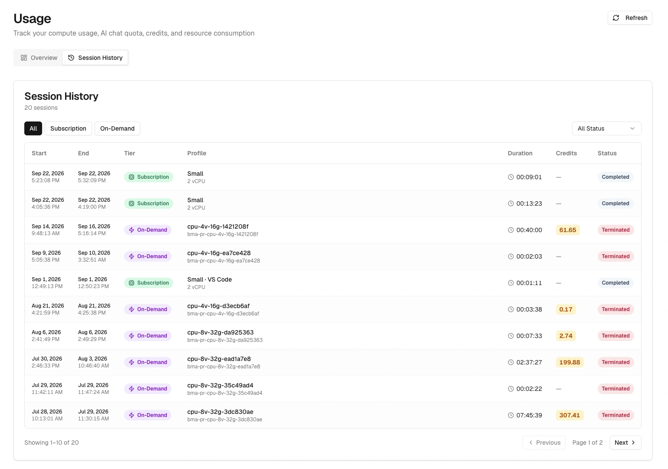Click On-Demand badge for cpu-8v-32g-da925363
668x469 pixels.
click(x=148, y=336)
